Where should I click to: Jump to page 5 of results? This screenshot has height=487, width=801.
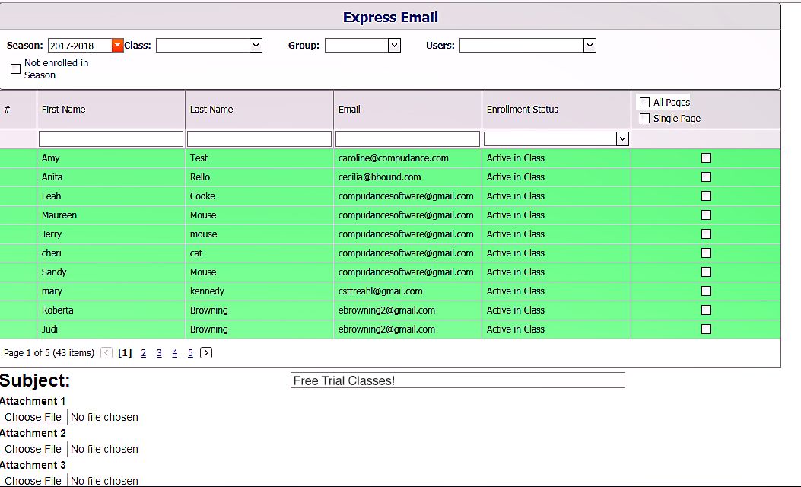coord(190,353)
